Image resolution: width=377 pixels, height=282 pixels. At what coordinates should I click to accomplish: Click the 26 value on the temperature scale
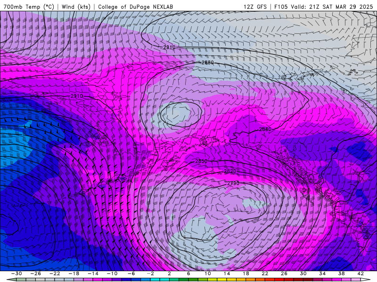[x=284, y=274]
